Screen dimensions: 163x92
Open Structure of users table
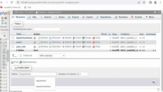tap(55, 42)
